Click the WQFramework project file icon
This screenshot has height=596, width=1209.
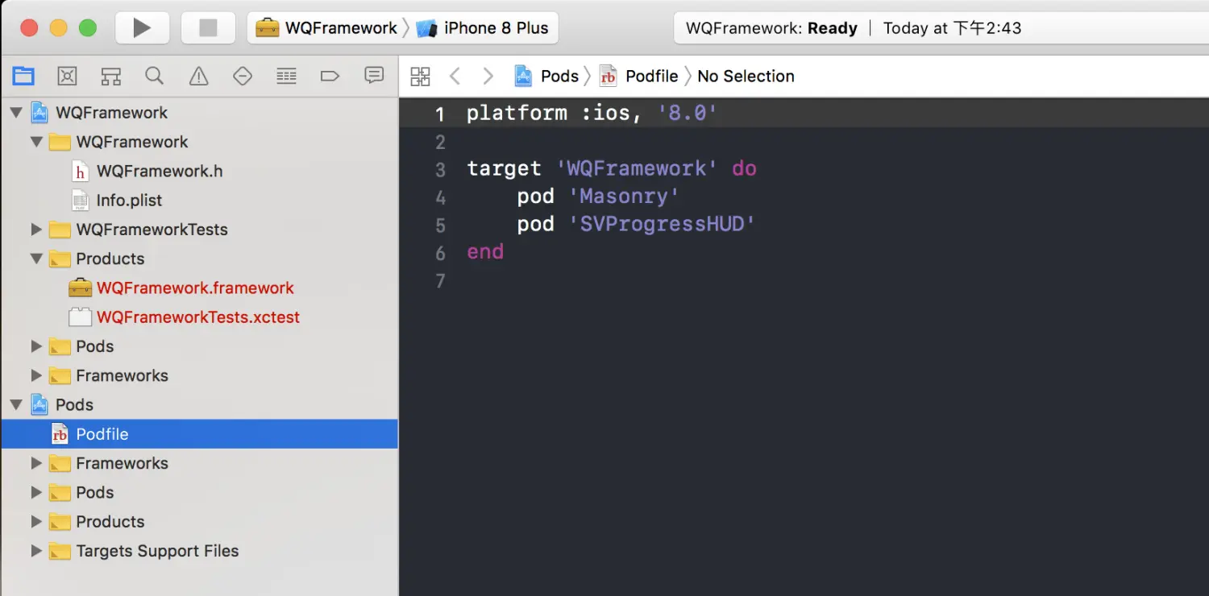tap(39, 113)
